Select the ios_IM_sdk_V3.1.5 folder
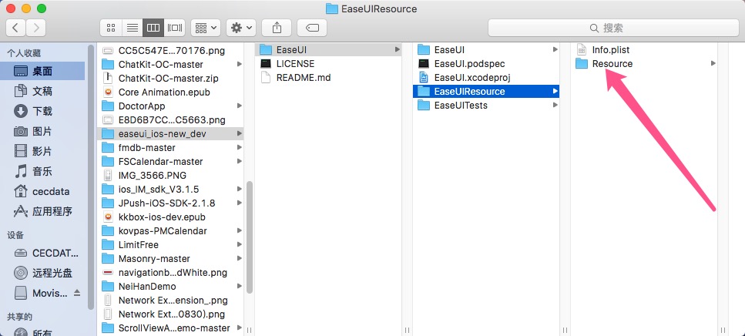 170,189
